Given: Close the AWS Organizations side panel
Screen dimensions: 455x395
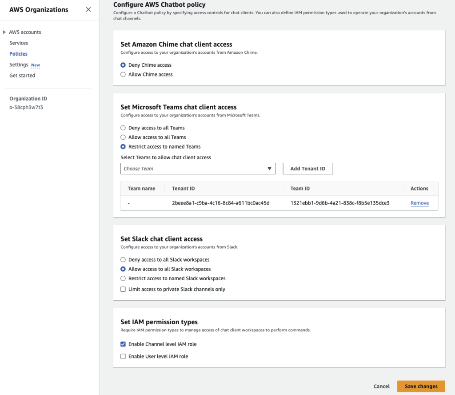Looking at the screenshot, I should coord(88,9).
